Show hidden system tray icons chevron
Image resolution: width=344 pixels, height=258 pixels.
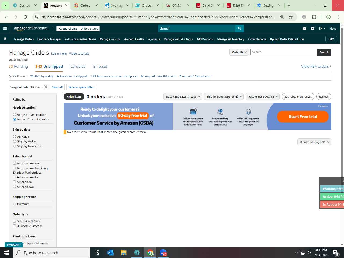click(x=296, y=253)
